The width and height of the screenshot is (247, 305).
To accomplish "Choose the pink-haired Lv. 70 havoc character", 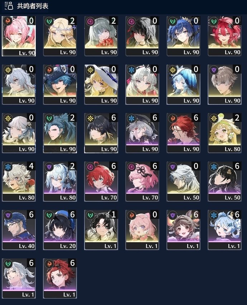I will (x=142, y=182).
